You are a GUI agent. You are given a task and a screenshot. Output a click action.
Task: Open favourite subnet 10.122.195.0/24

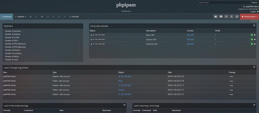(x=97, y=40)
